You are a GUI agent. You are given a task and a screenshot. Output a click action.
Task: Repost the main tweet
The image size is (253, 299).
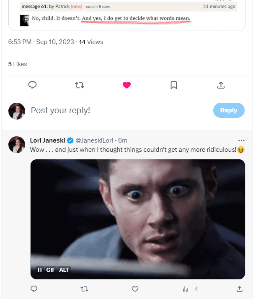[x=80, y=85]
